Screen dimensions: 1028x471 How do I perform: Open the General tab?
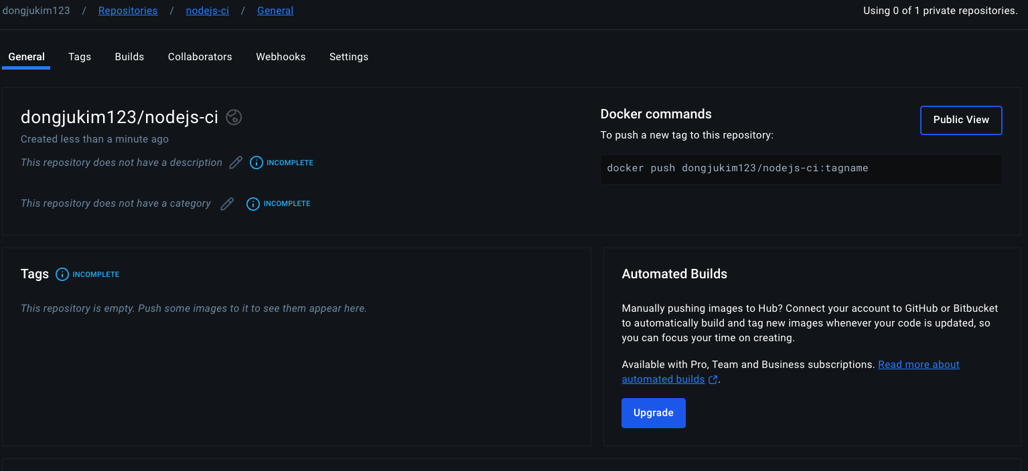[x=27, y=57]
